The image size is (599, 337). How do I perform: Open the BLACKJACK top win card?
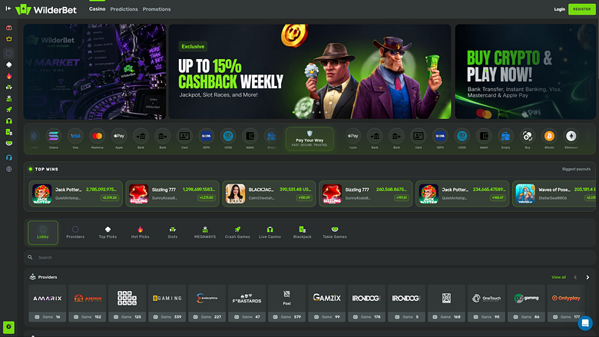[269, 193]
